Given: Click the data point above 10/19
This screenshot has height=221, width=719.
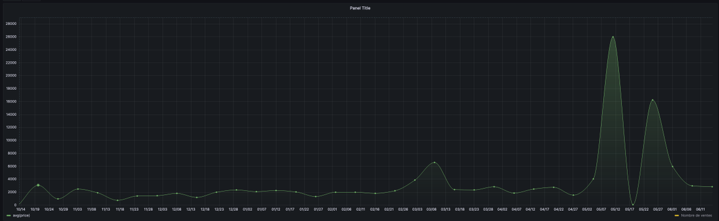Looking at the screenshot, I should tap(38, 185).
